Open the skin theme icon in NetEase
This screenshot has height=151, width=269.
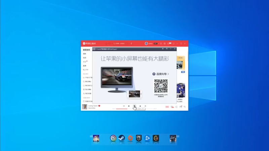pyautogui.click(x=161, y=44)
